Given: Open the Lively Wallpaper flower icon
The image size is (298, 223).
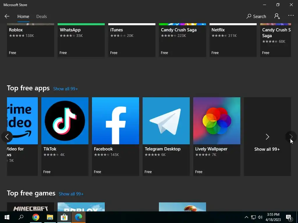Looking at the screenshot, I should pos(217,121).
